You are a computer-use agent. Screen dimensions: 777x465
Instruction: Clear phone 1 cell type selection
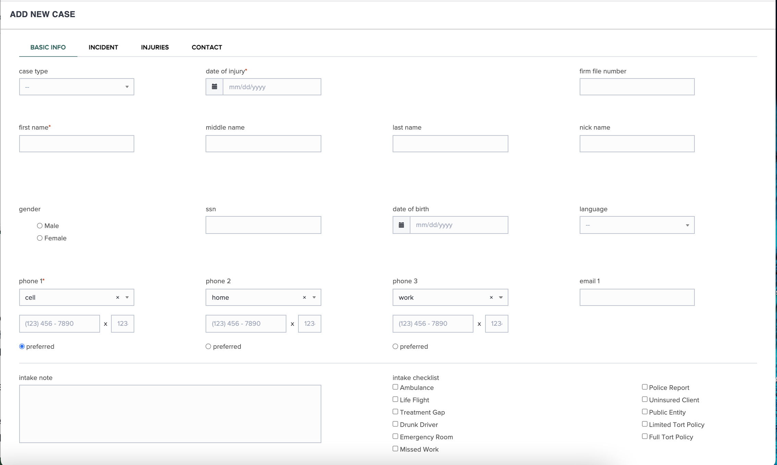[118, 297]
